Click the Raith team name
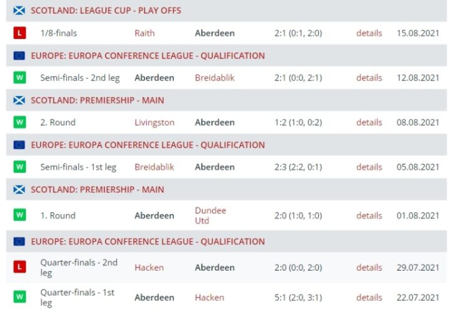The image size is (452, 309). click(x=144, y=33)
